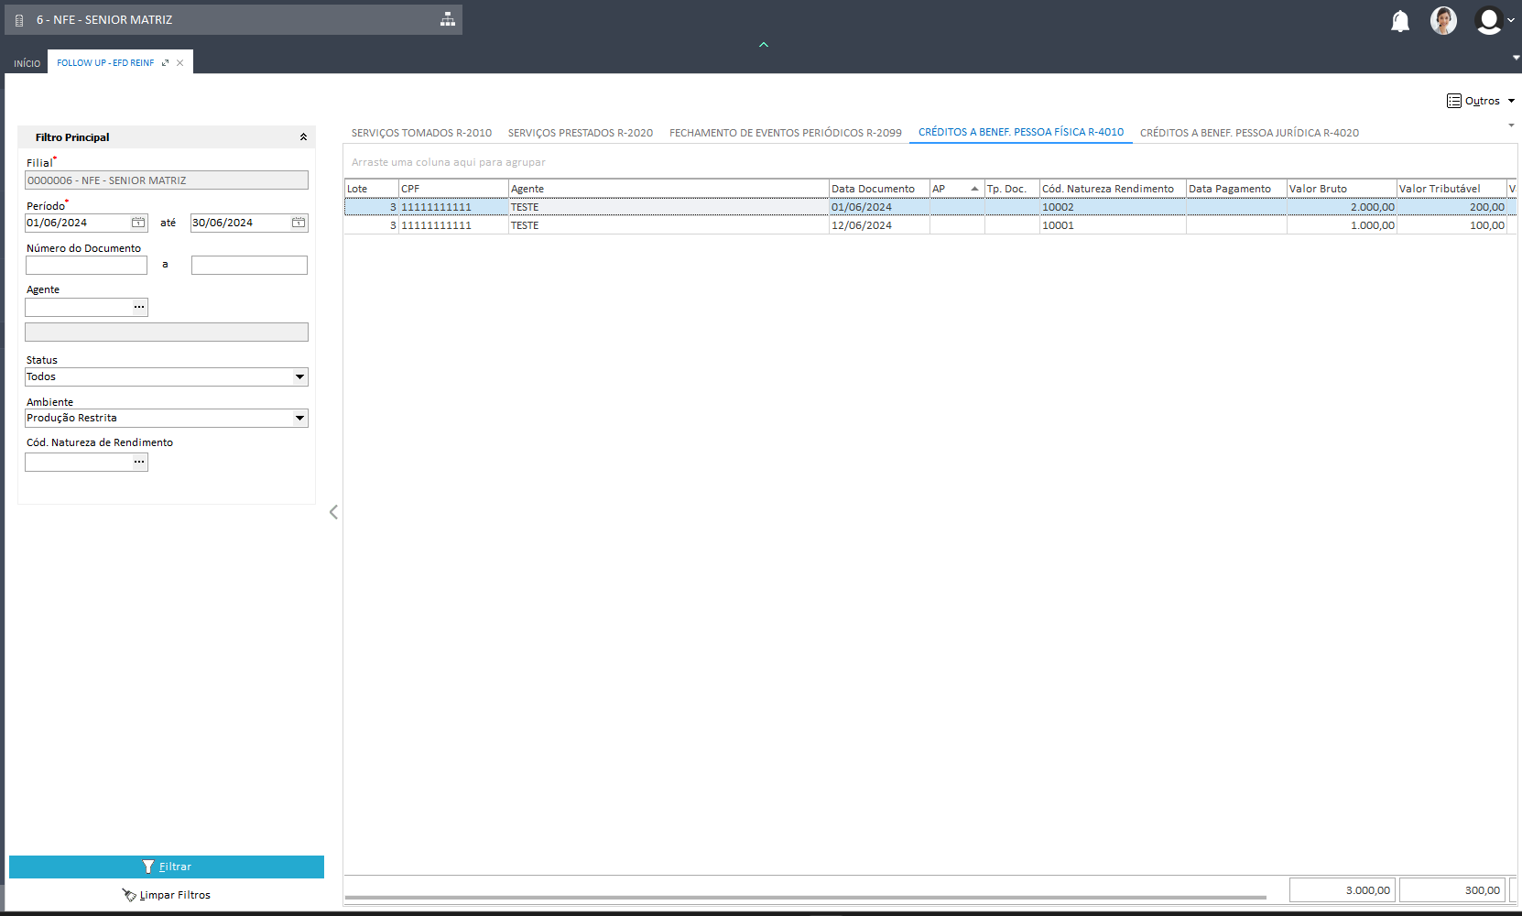Sort by the Data Pagamento column header
Screen dimensions: 1522x916
pos(1236,189)
